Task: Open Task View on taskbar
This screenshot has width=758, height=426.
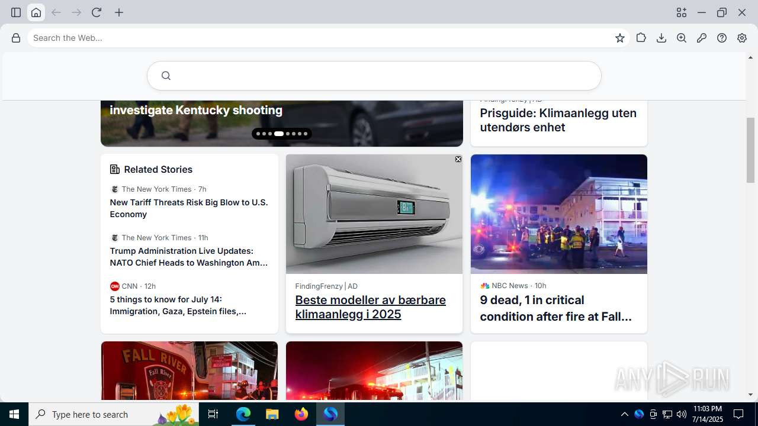Action: tap(214, 414)
